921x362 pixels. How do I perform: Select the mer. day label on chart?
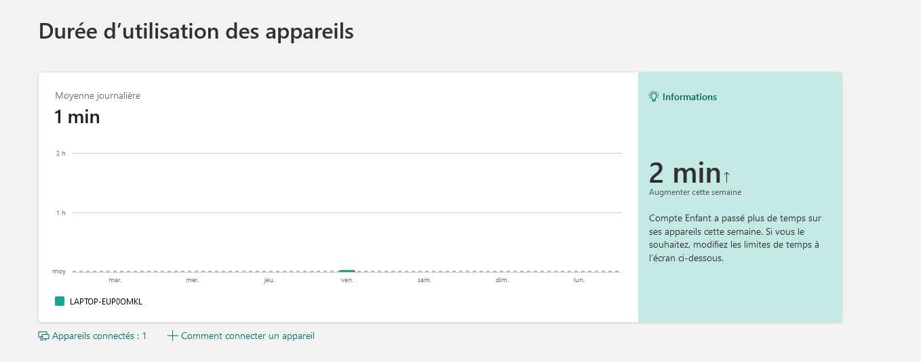193,280
